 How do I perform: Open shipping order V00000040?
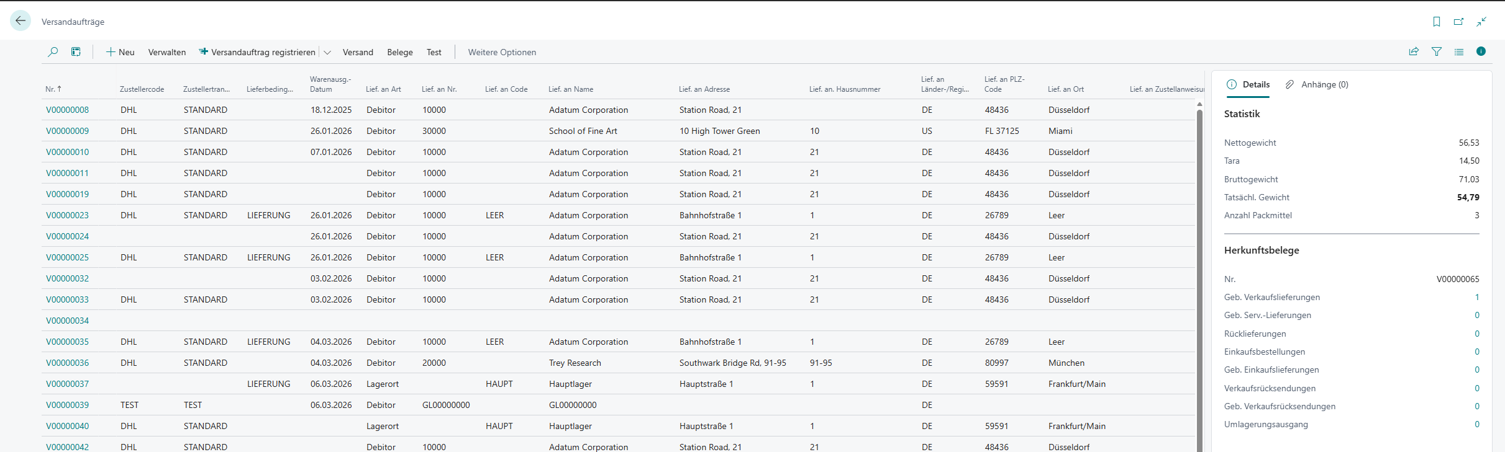[67, 426]
